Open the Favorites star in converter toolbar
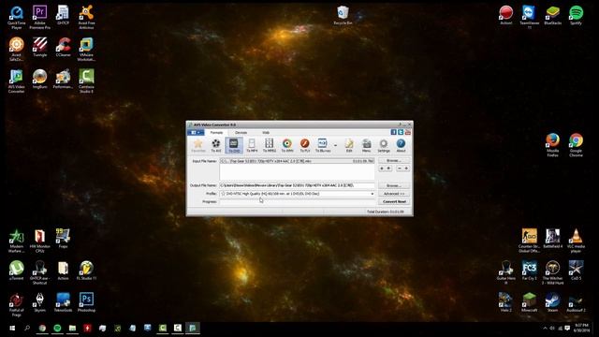 (197, 145)
